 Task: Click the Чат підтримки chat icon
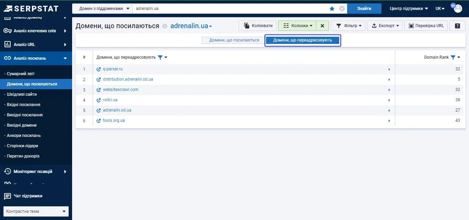coord(7,196)
